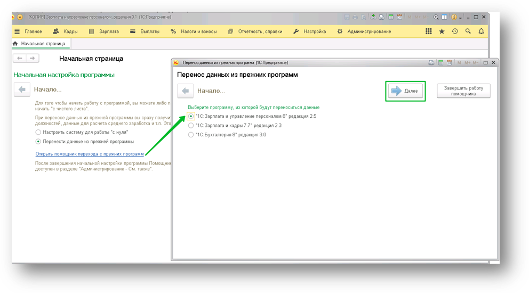
Task: Open the Главное section
Action: coord(33,31)
